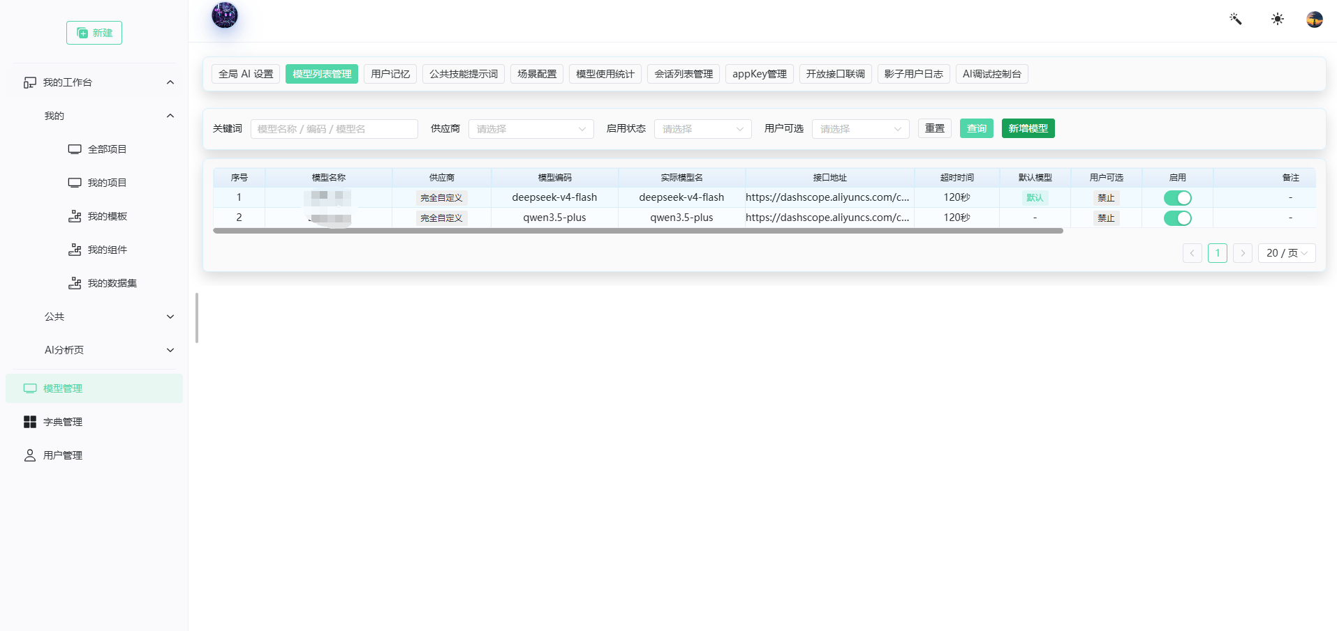Viewport: 1337px width, 631px height.
Task: Open the appKey管理 tab
Action: tap(760, 74)
